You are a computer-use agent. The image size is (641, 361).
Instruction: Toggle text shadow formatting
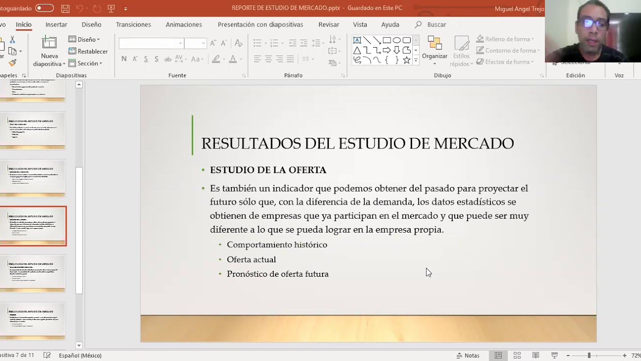click(157, 59)
